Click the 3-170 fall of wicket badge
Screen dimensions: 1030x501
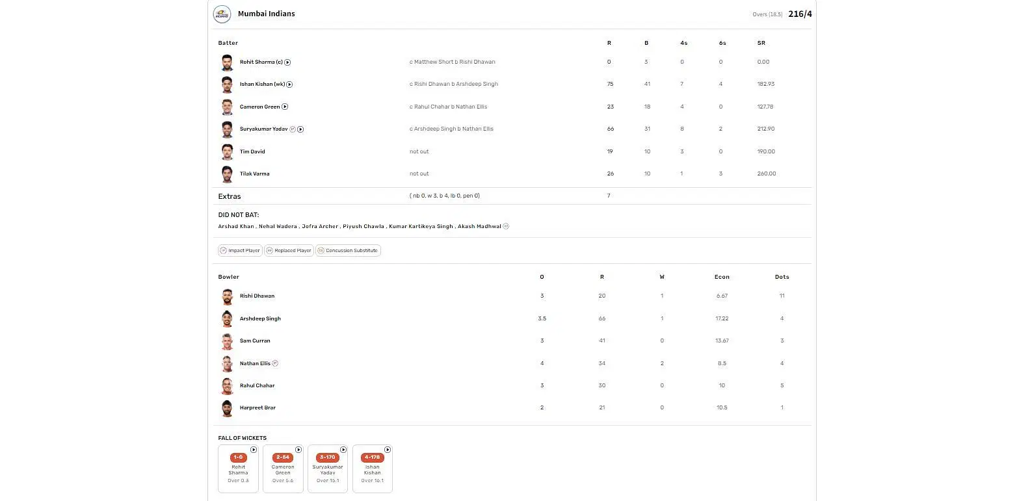tap(328, 457)
